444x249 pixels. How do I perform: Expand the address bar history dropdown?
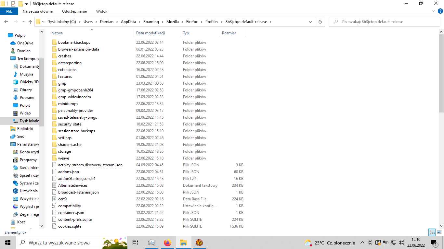311,22
